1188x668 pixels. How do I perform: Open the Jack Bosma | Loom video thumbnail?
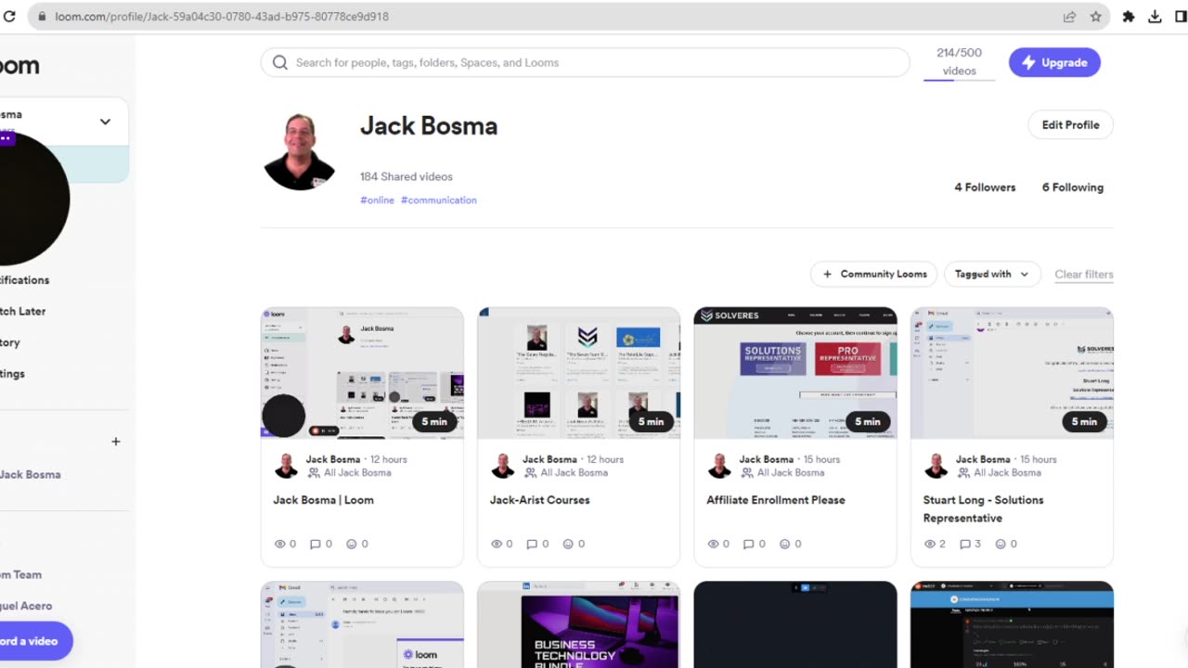[x=362, y=372]
